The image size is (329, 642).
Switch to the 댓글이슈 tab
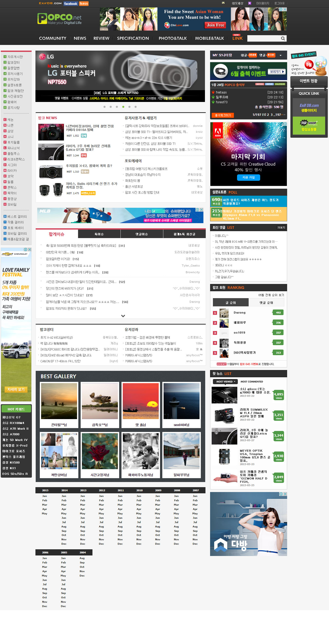pos(142,234)
